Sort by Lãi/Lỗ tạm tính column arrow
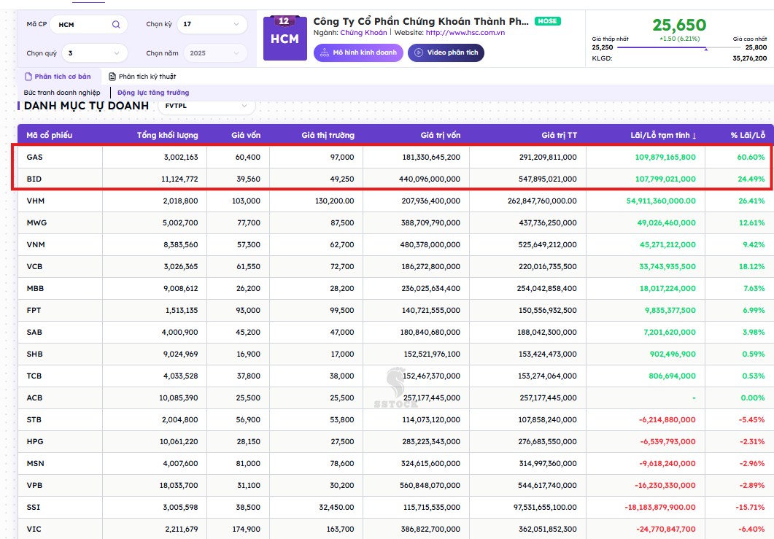The width and height of the screenshot is (774, 539). coord(694,136)
